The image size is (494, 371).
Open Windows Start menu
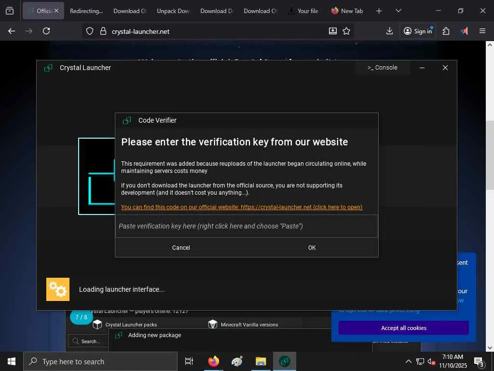(12, 361)
